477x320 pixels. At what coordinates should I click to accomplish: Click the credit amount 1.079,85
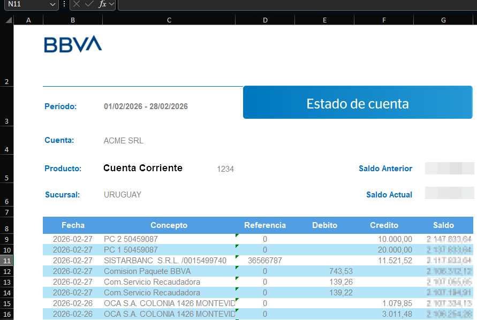(x=397, y=303)
